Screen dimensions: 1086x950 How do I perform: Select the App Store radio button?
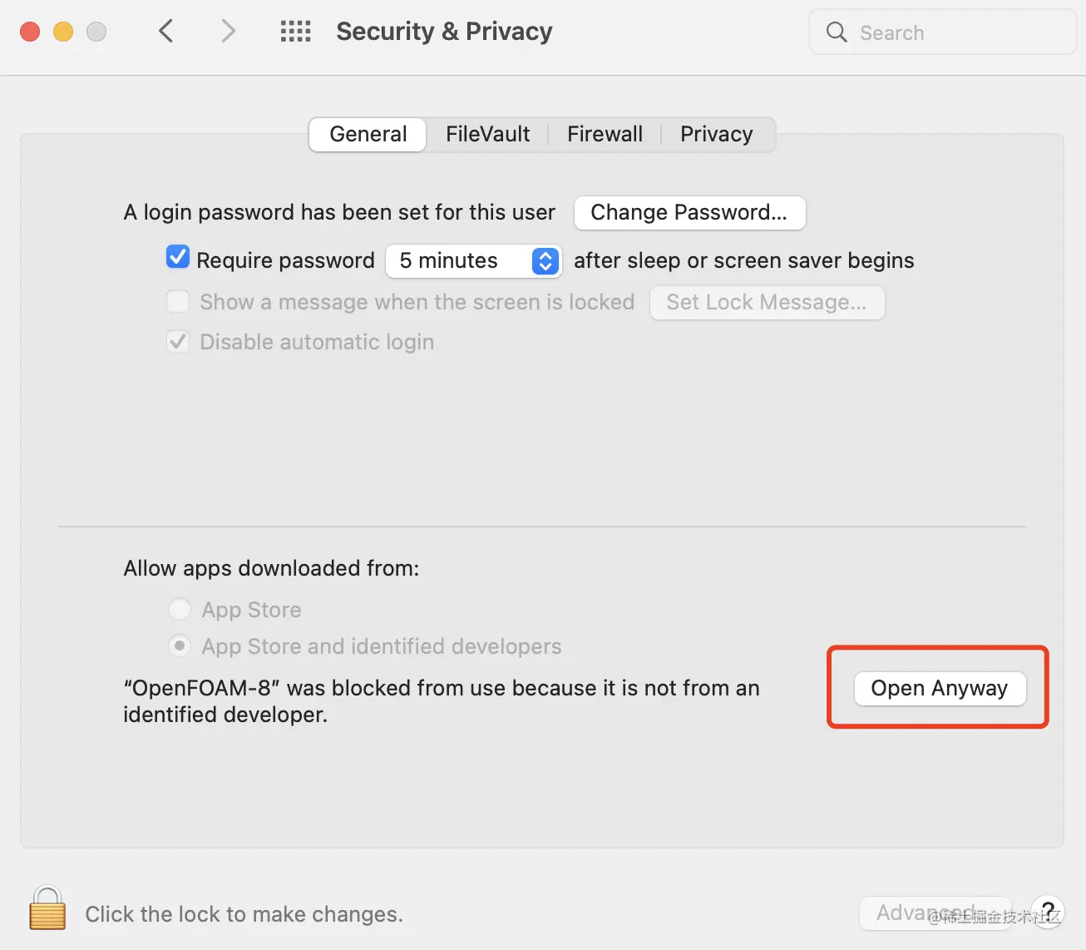[180, 609]
